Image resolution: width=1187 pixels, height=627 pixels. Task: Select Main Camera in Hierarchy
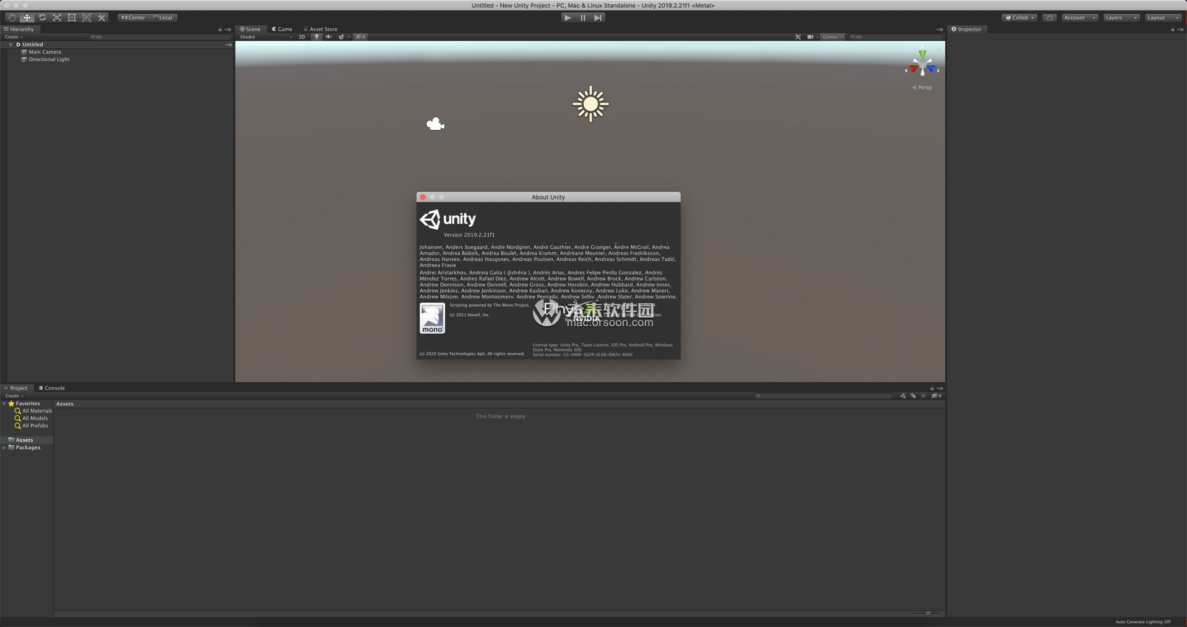[45, 53]
